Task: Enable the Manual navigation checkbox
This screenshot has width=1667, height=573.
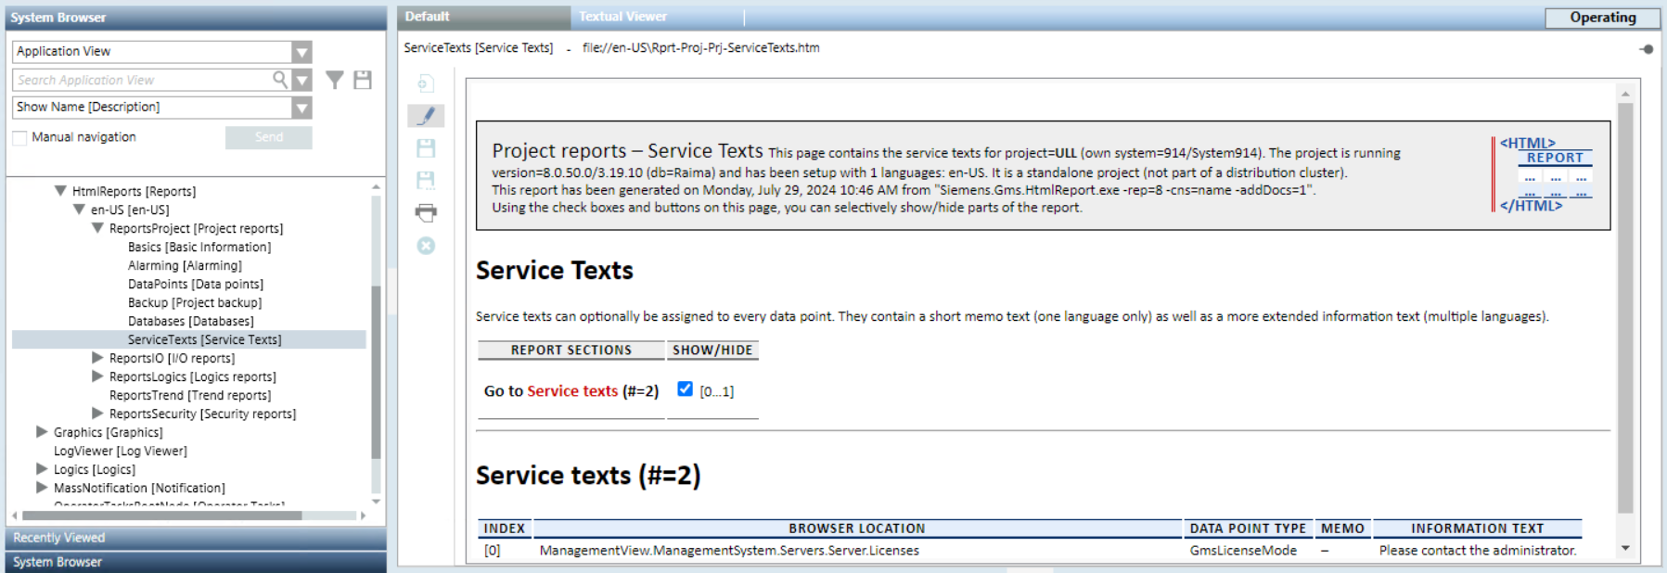Action: pyautogui.click(x=19, y=138)
